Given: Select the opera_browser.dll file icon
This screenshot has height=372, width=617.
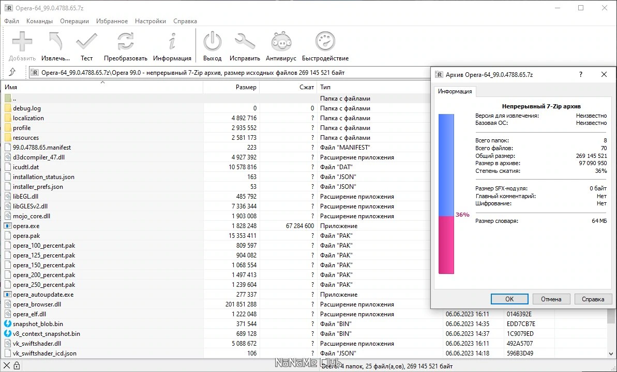Looking at the screenshot, I should [8, 304].
